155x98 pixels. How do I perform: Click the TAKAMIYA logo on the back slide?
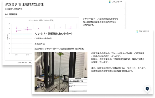pyautogui.click(x=115, y=2)
